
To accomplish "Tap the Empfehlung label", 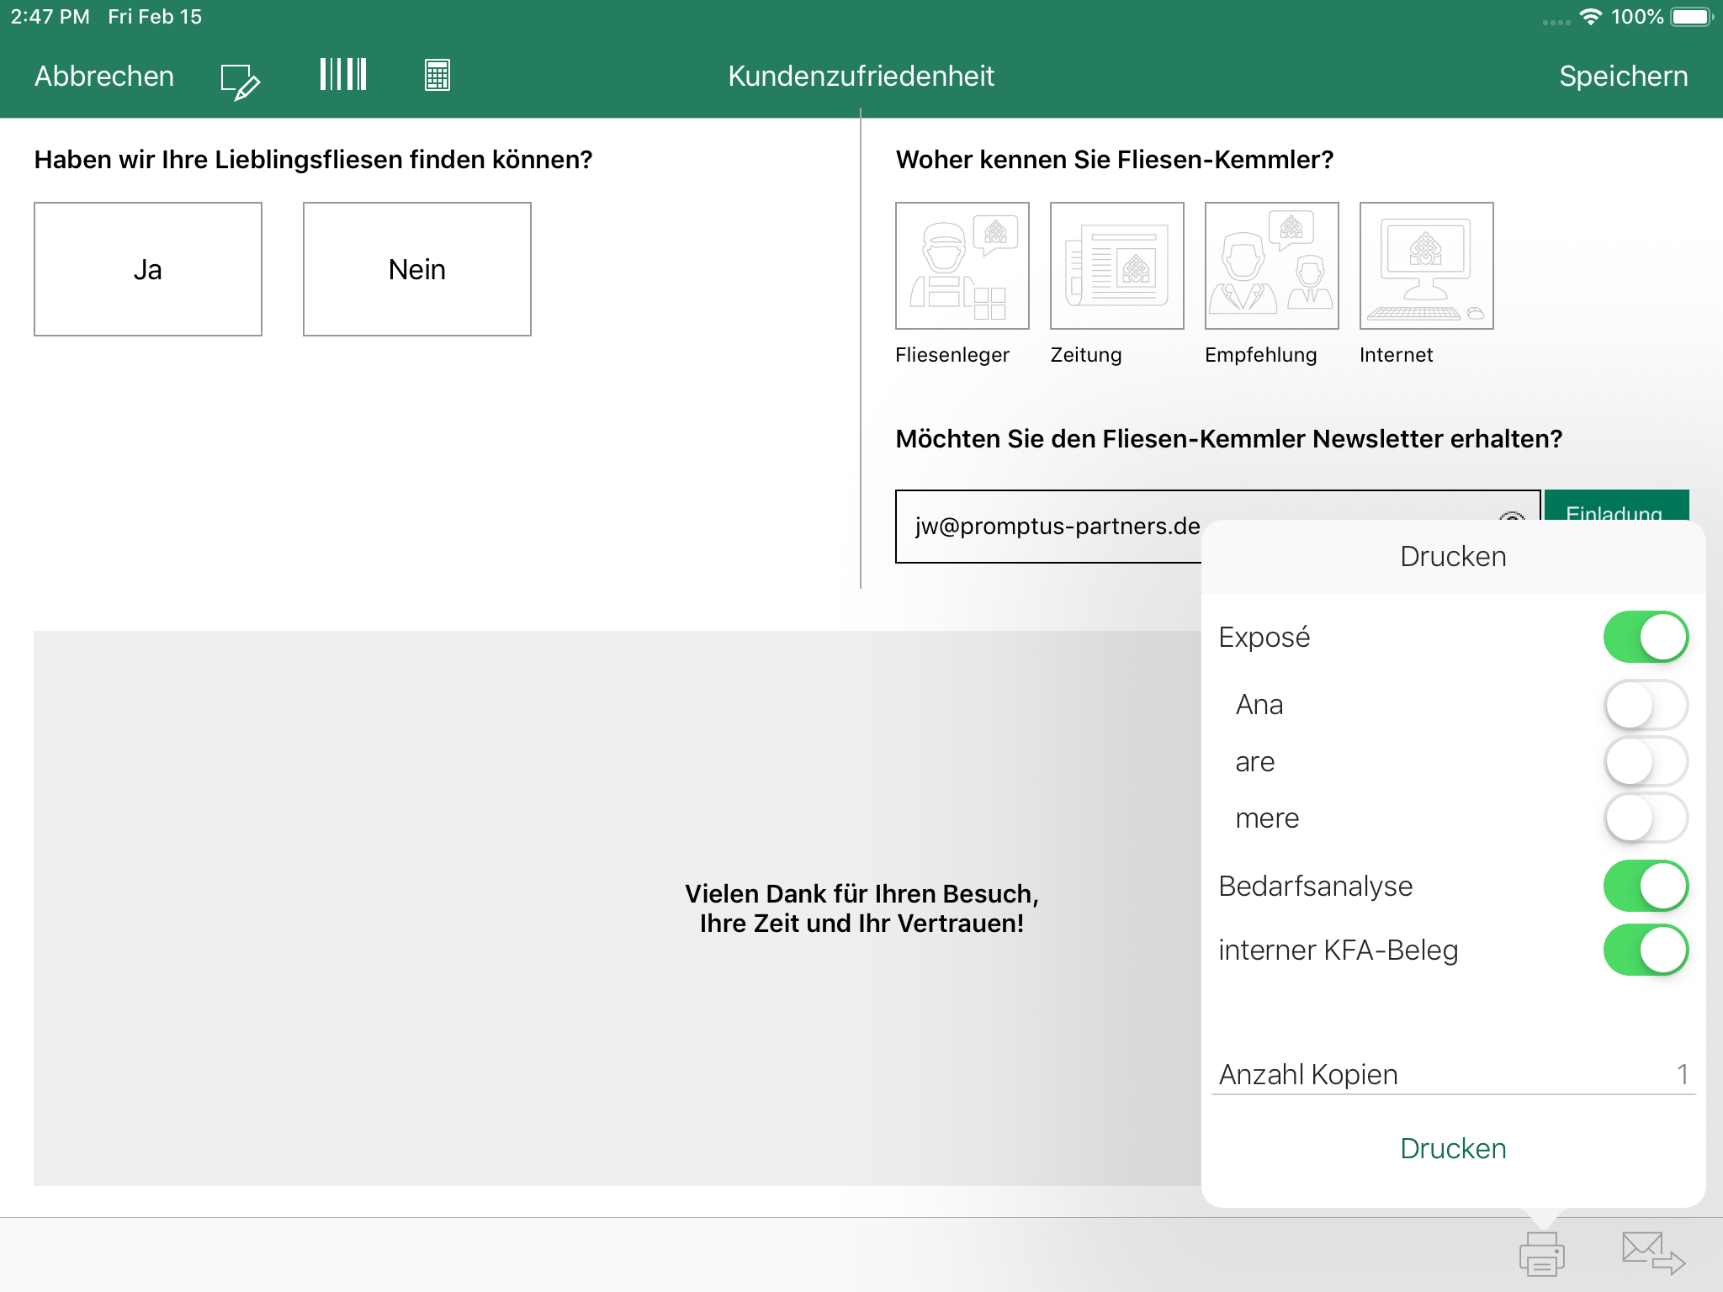I will click(x=1260, y=355).
